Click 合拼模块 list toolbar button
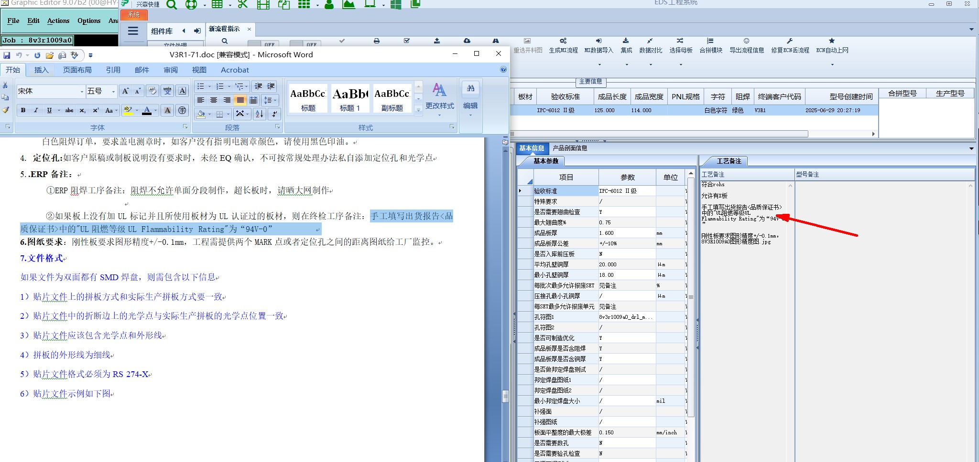The image size is (979, 462). click(711, 46)
